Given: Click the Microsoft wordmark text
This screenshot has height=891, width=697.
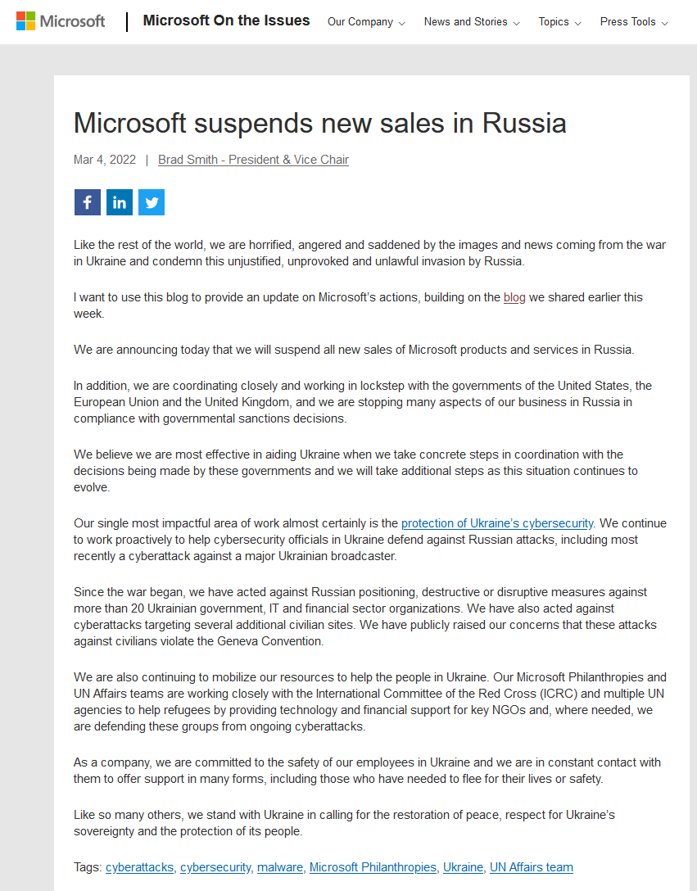Looking at the screenshot, I should pos(72,21).
